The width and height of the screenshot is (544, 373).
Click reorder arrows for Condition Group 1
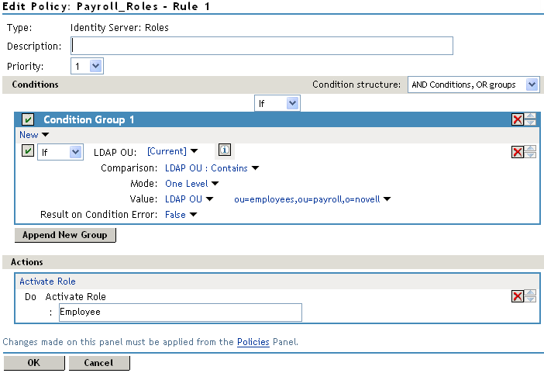[530, 119]
